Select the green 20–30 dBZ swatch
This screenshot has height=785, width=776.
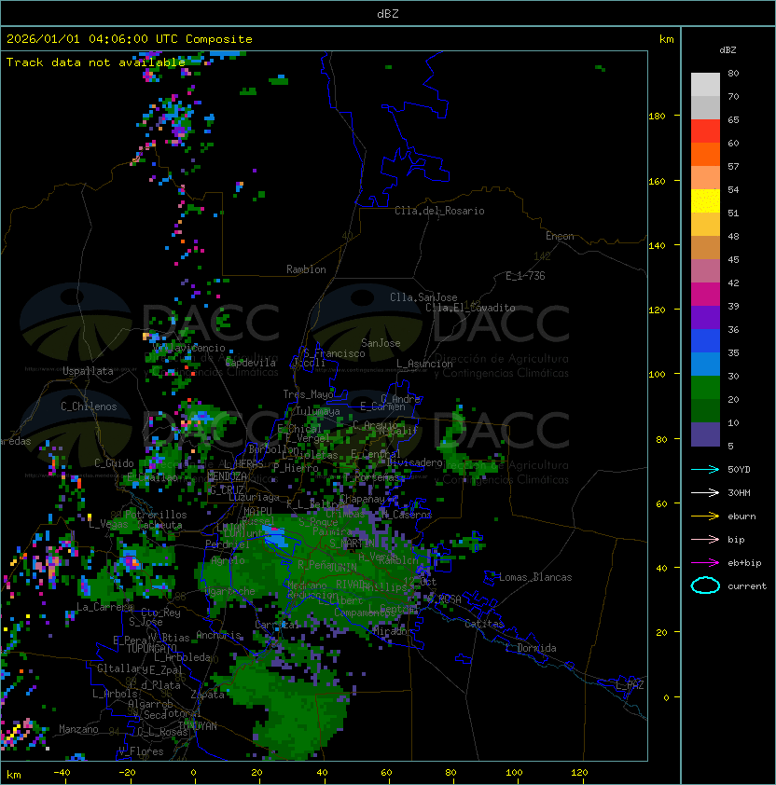[x=705, y=388]
